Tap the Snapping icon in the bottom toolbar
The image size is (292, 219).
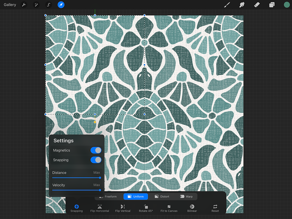(77, 208)
